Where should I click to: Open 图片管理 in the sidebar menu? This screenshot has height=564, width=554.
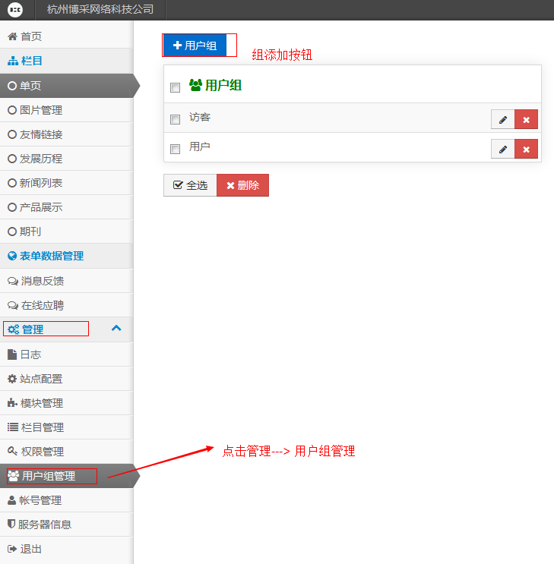[41, 110]
